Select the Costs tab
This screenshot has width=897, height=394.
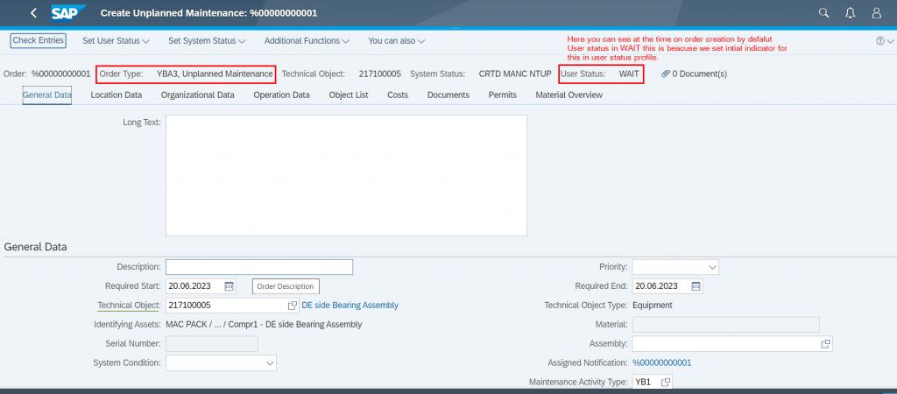(398, 95)
